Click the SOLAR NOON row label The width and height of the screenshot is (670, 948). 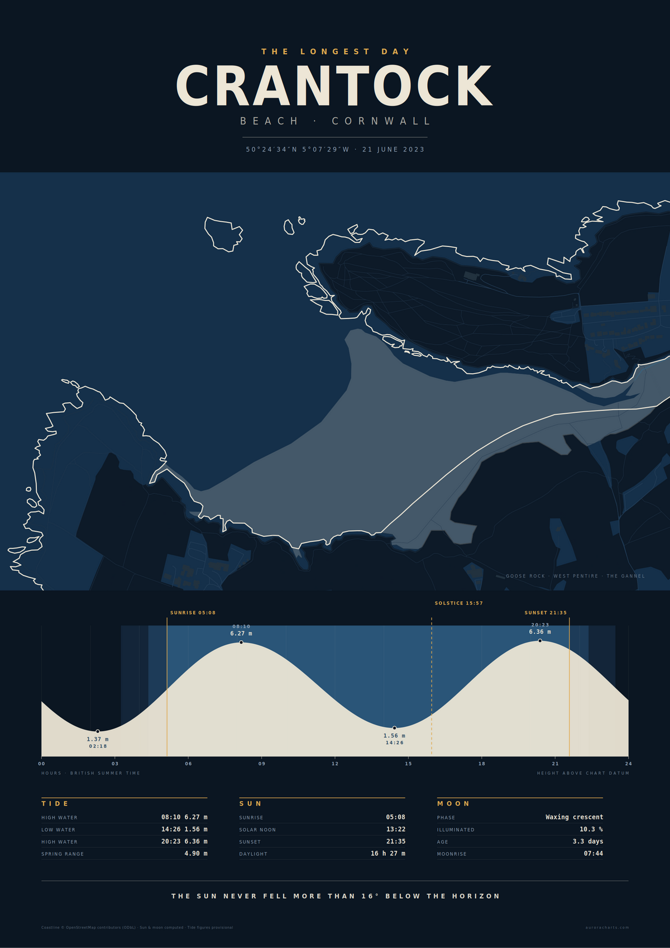[x=257, y=830]
